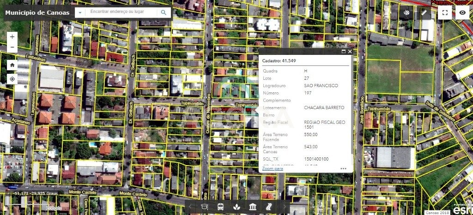Toggle layer visibility eye button
The width and height of the screenshot is (473, 215).
click(x=462, y=12)
